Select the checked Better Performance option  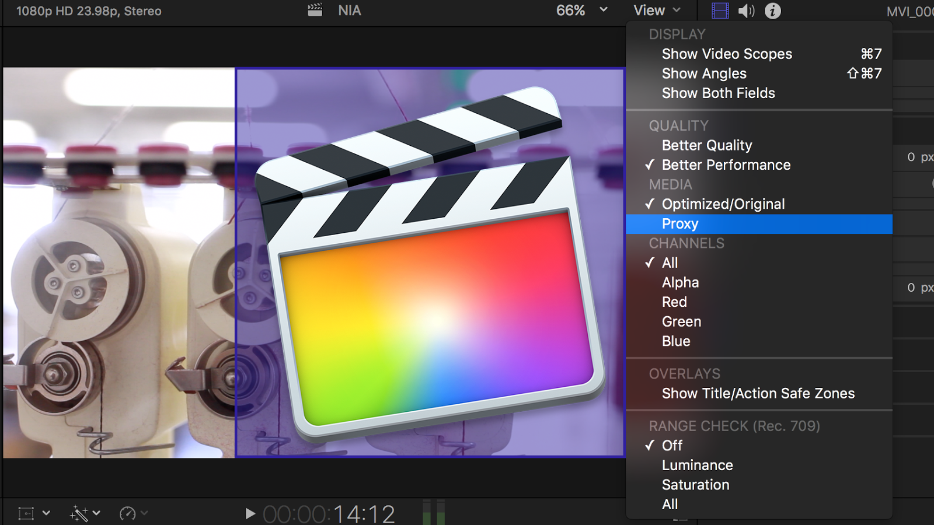[759, 165]
